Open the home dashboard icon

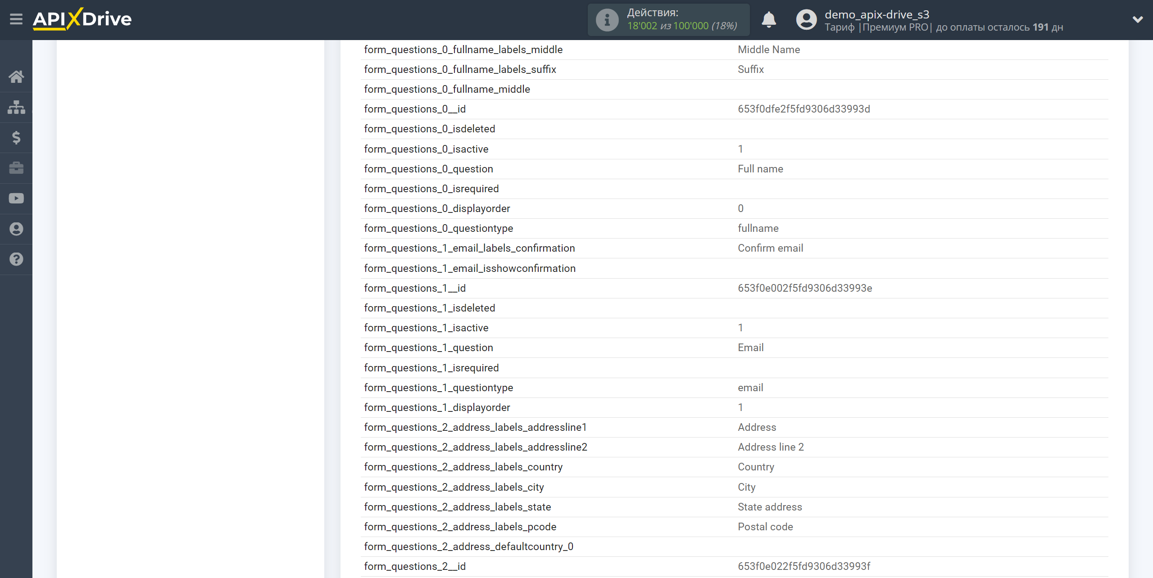pyautogui.click(x=16, y=77)
